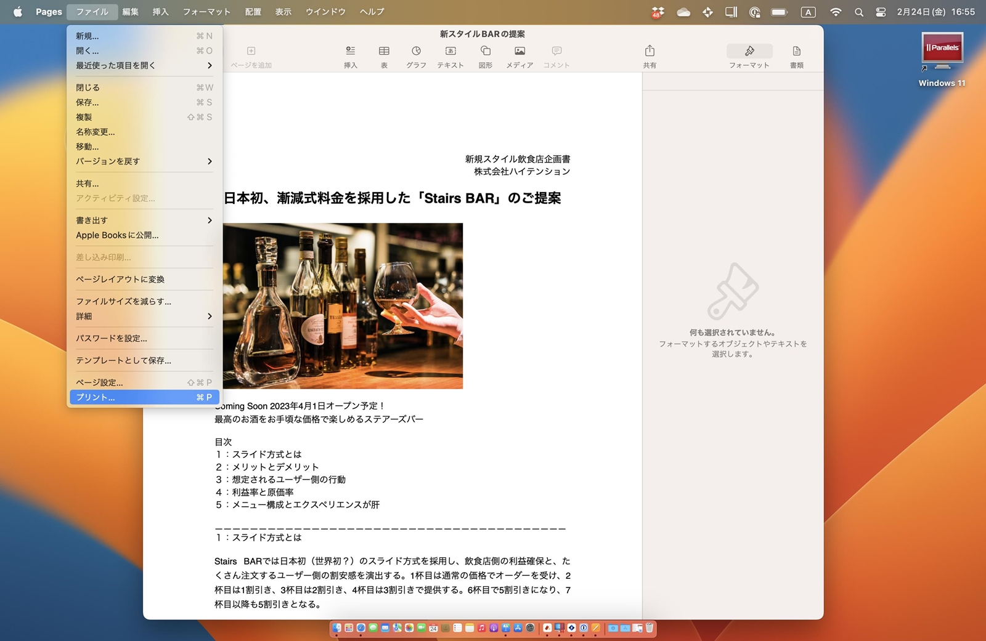Select 開く... in the File menu

144,50
